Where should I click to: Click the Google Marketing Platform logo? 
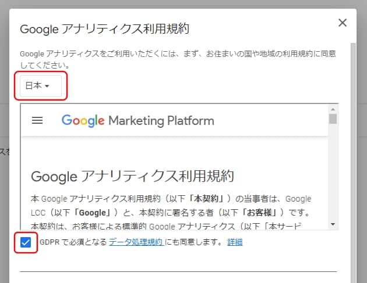[138, 121]
